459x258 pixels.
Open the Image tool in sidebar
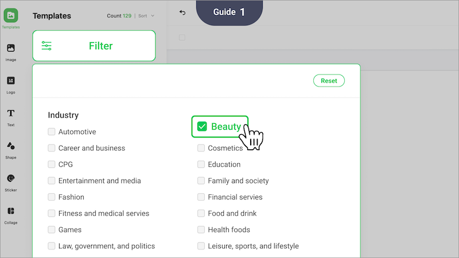pyautogui.click(x=11, y=49)
